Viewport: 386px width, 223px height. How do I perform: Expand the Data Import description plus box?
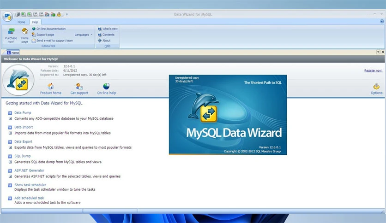[10, 133]
